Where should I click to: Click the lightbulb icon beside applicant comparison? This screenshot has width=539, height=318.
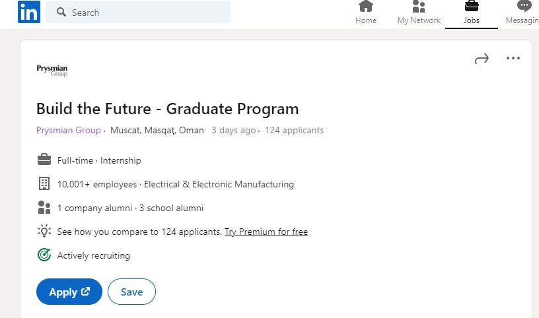click(x=44, y=231)
